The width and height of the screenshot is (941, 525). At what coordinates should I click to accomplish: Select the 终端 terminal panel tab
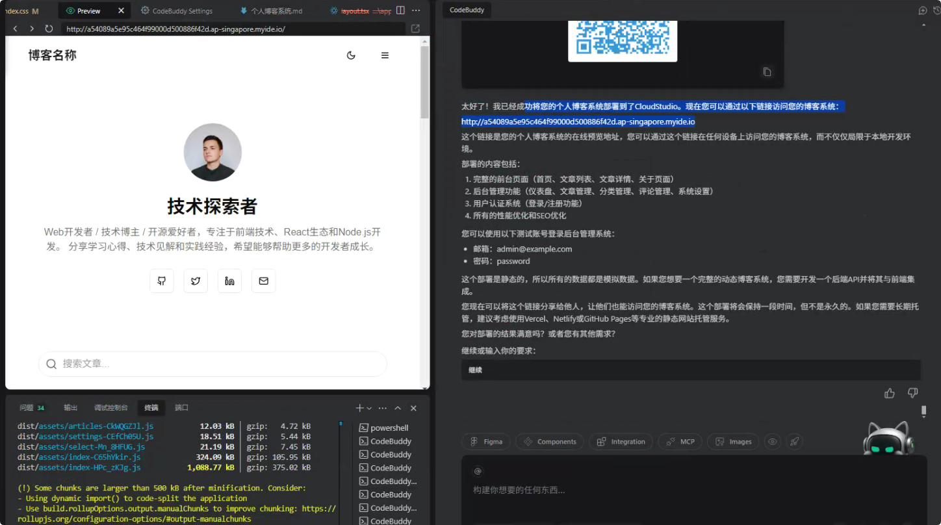tap(151, 407)
